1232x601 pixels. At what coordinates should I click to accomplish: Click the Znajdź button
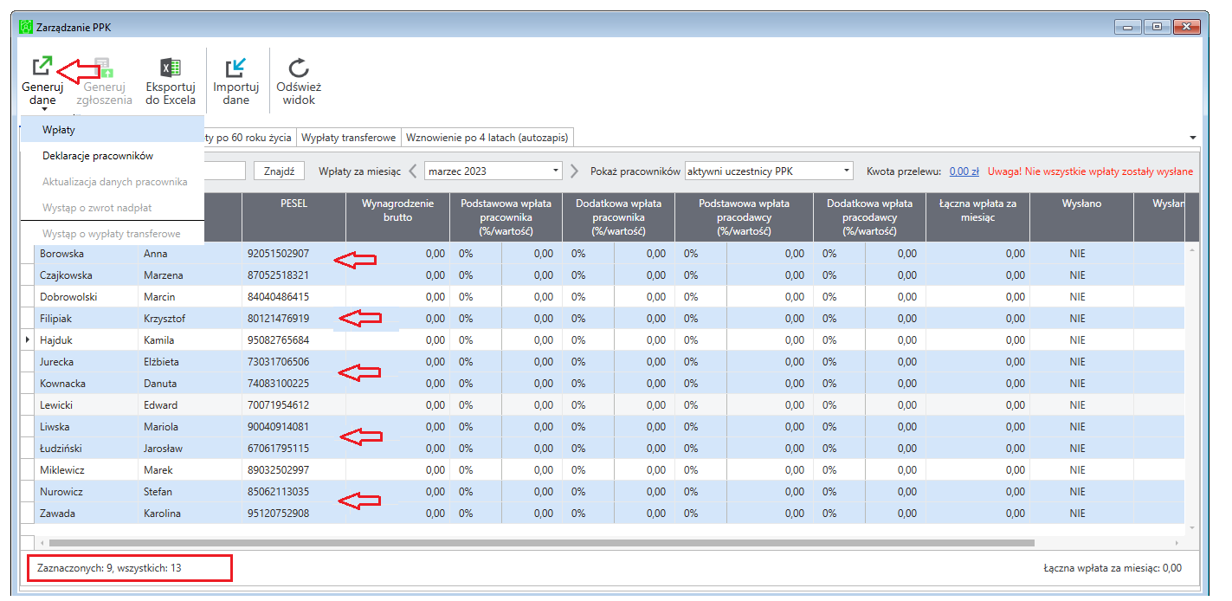tap(279, 171)
